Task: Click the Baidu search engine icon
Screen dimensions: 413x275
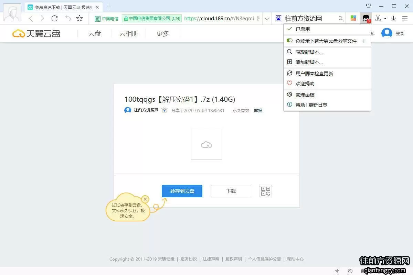Action: (278, 19)
